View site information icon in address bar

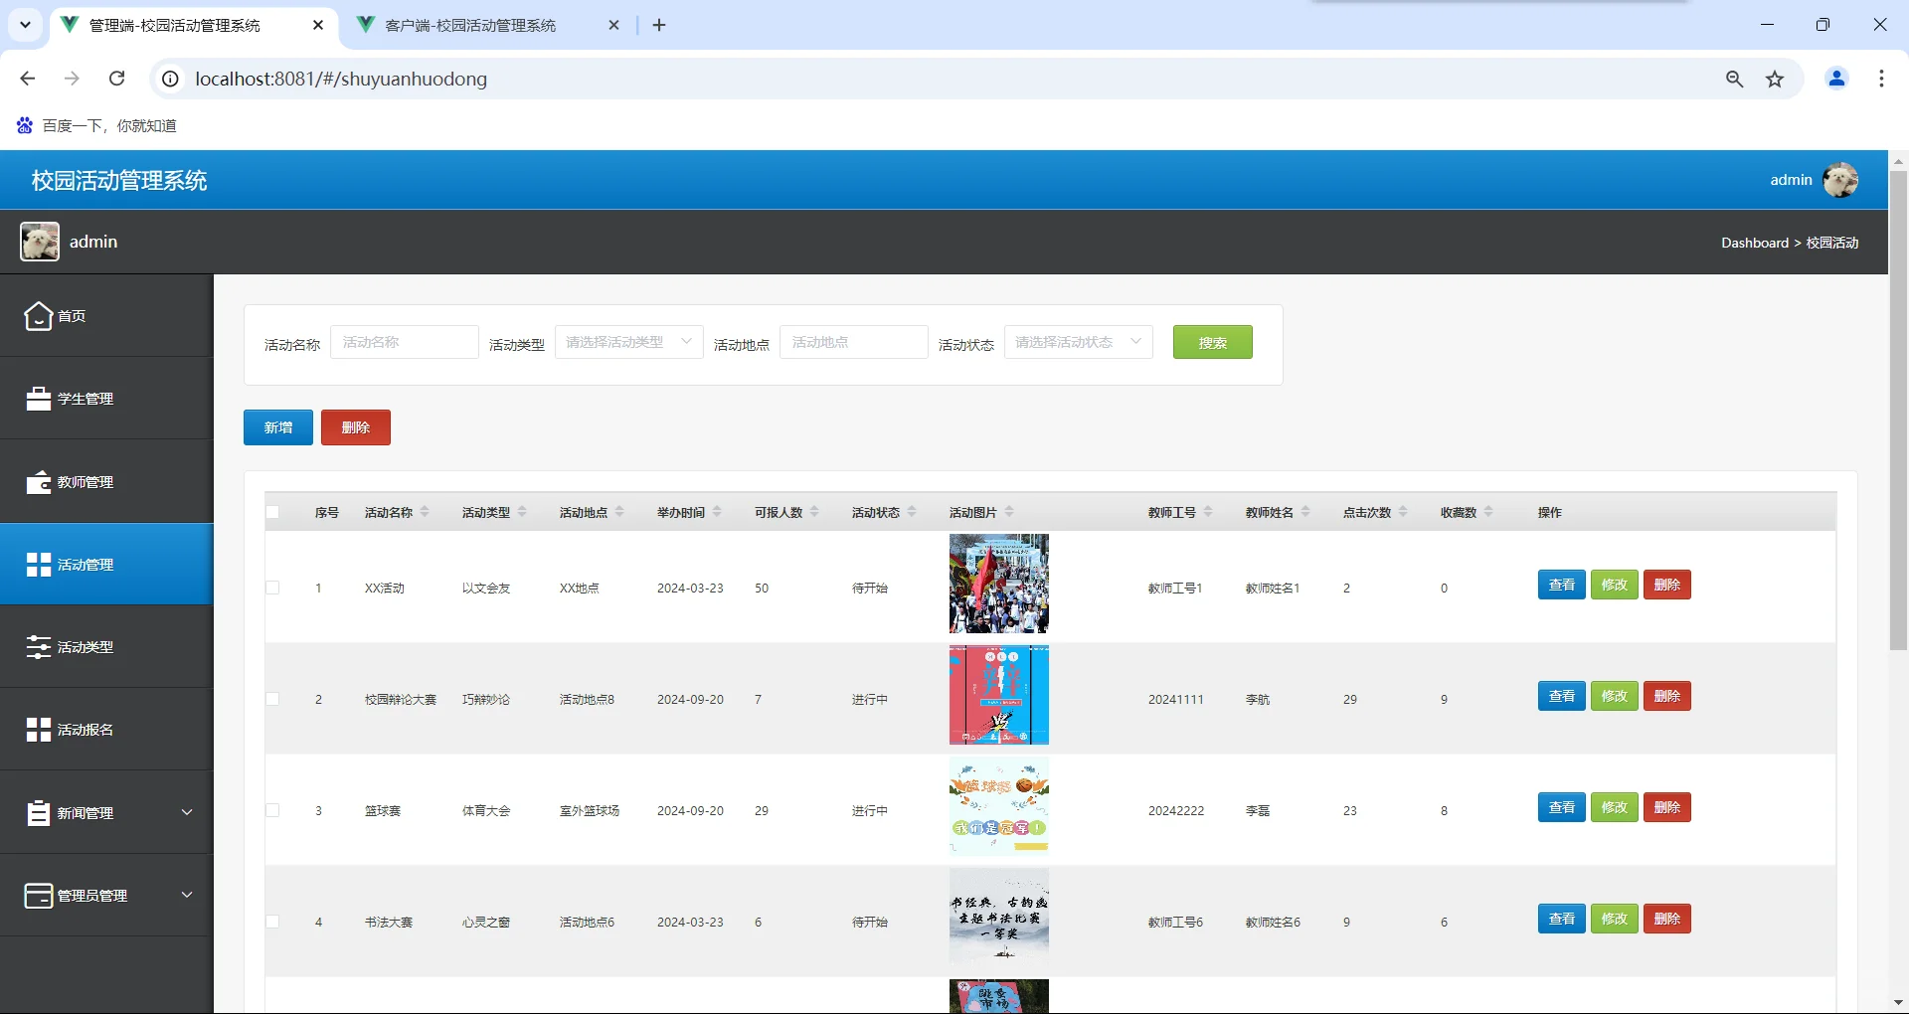click(171, 79)
